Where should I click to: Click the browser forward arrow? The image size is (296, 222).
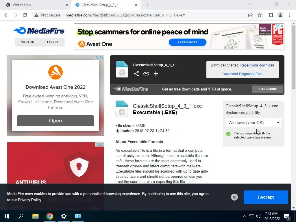[16, 15]
